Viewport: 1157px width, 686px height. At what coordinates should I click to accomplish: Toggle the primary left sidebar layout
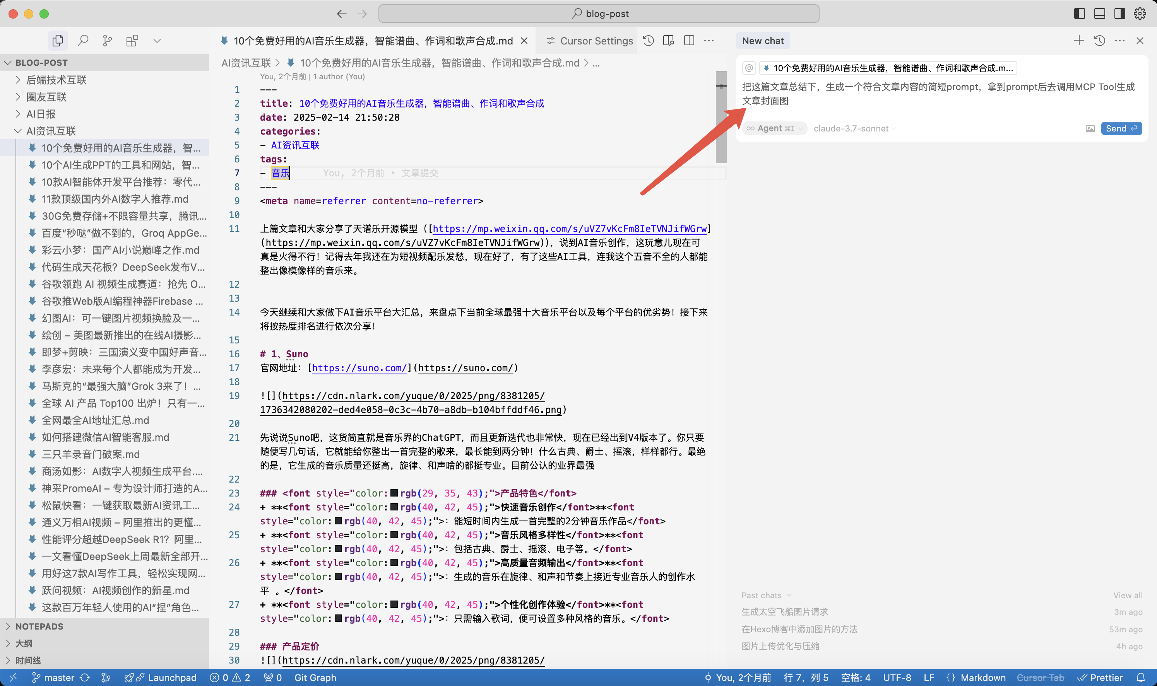coord(1079,14)
